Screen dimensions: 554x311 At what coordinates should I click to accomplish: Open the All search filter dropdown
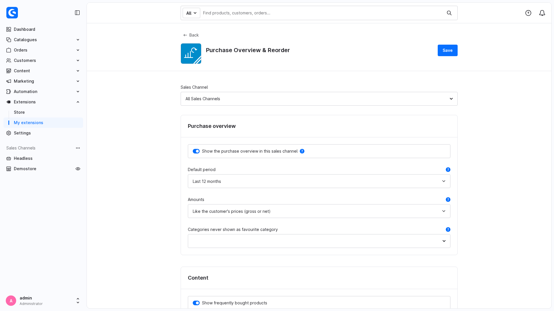tap(191, 13)
